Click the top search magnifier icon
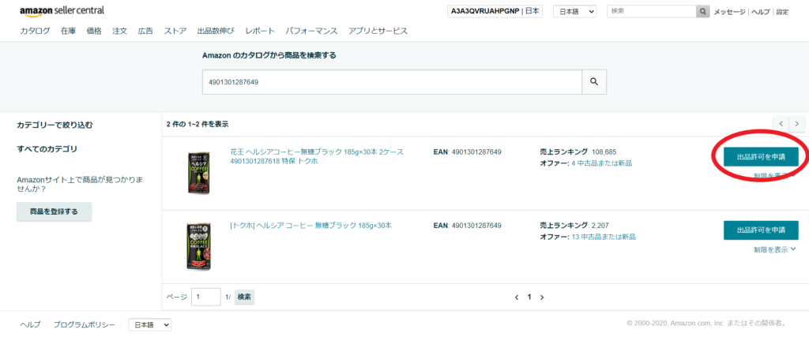This screenshot has width=809, height=352. point(702,11)
